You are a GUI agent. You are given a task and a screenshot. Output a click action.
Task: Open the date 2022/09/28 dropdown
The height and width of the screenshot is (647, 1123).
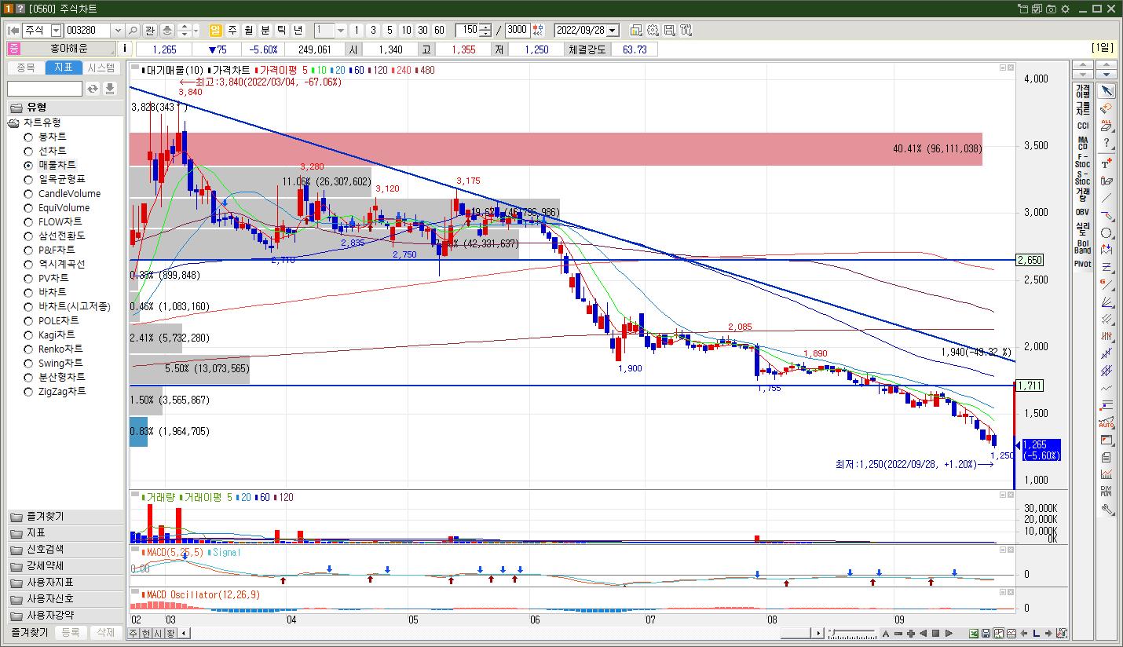pos(613,30)
